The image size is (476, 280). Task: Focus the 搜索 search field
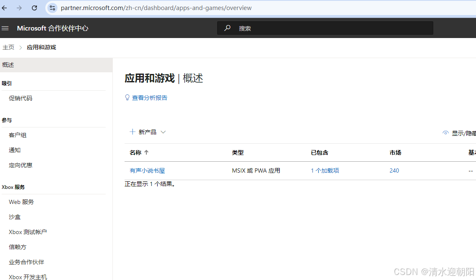pyautogui.click(x=325, y=28)
